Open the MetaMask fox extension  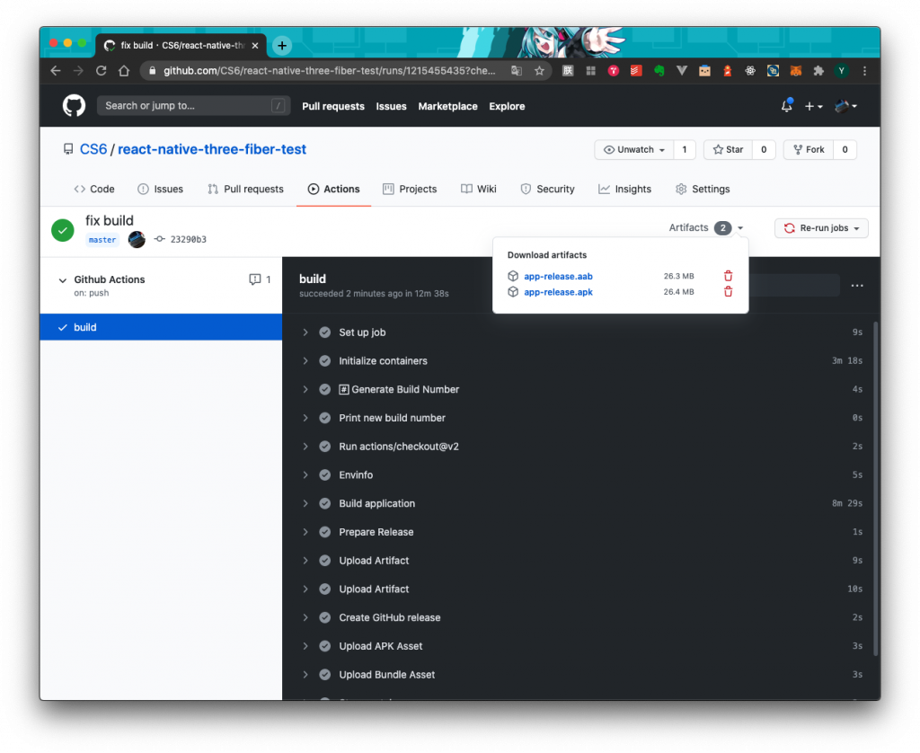[x=796, y=71]
